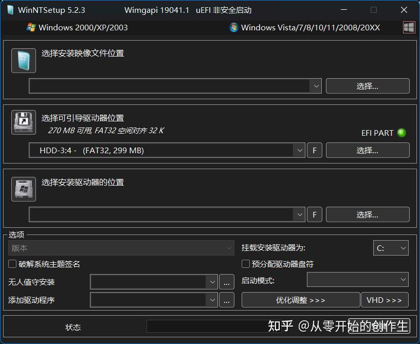Click the installation image path input field
The image size is (420, 344).
coord(170,86)
